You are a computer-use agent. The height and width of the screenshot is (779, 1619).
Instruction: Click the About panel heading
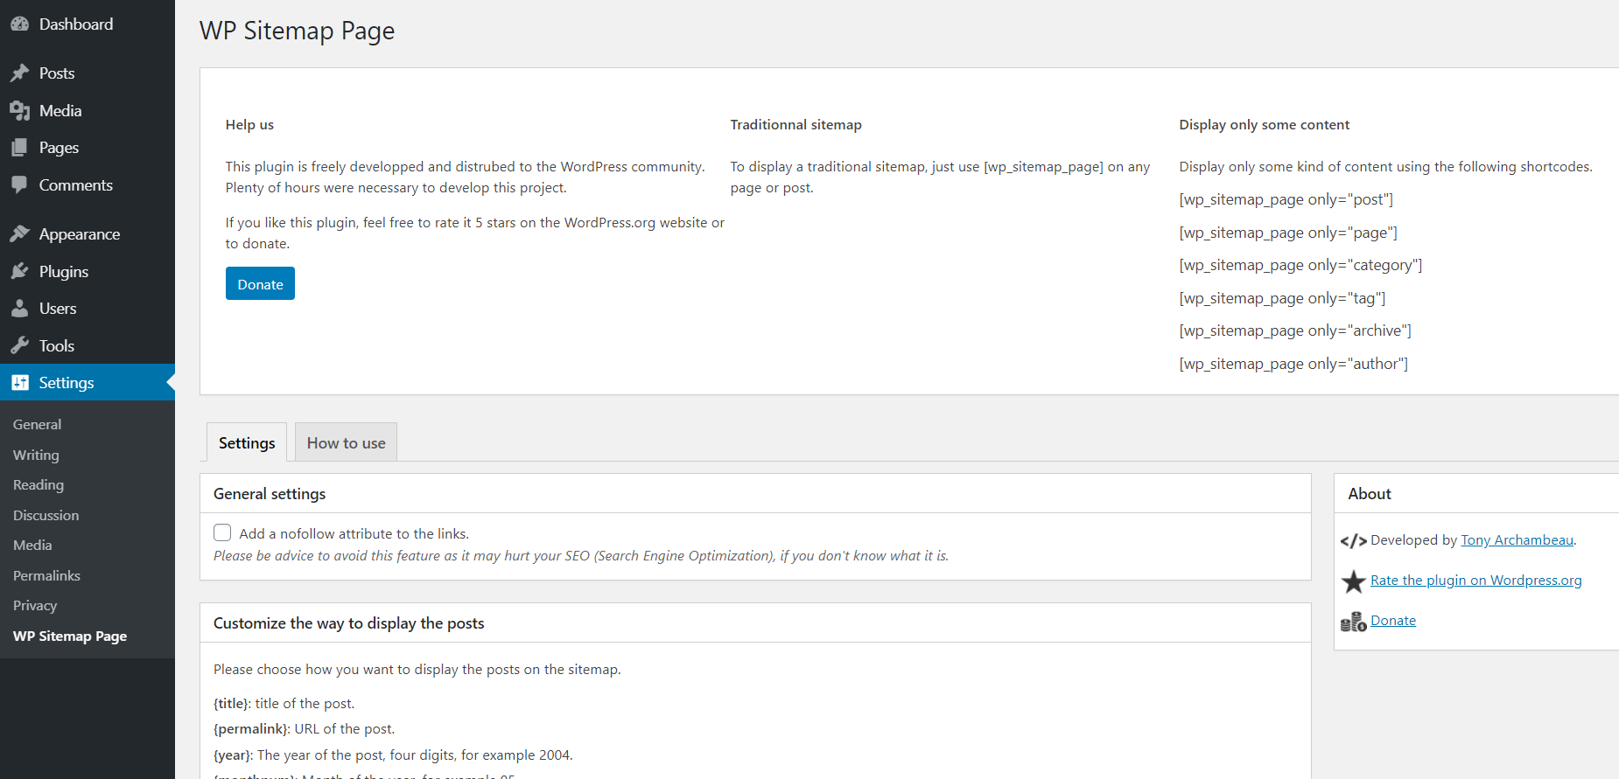(x=1369, y=494)
